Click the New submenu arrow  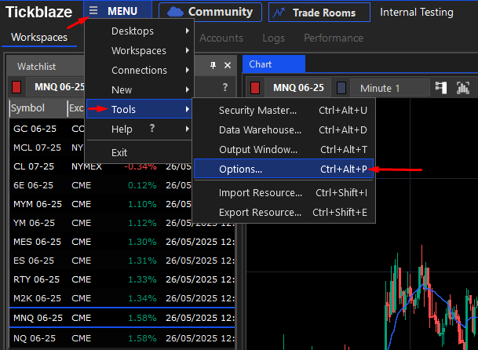pos(187,89)
